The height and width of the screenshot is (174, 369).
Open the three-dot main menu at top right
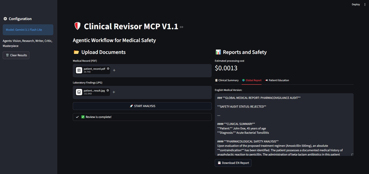[365, 5]
